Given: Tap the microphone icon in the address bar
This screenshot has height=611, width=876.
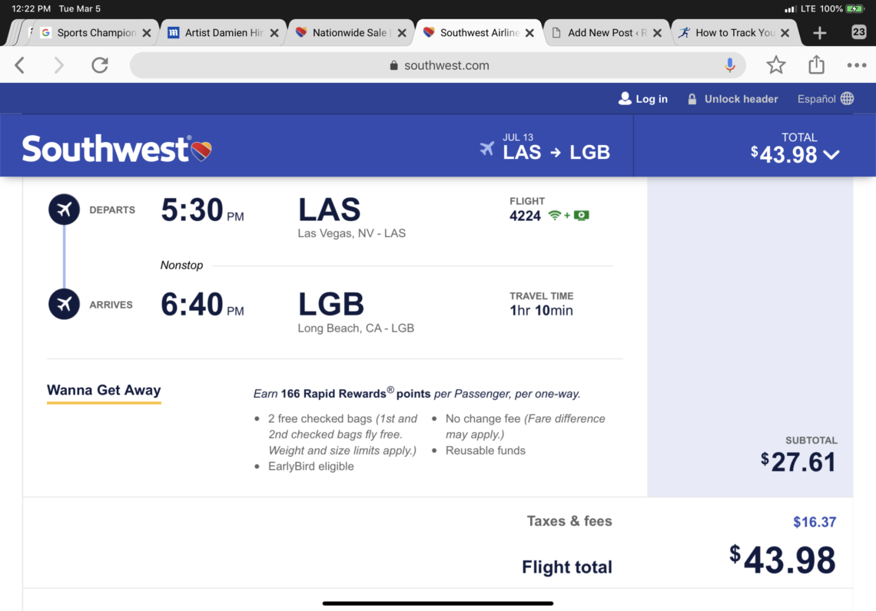Looking at the screenshot, I should 730,65.
